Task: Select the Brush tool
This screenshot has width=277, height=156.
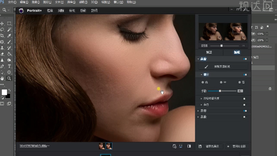Action: pos(9,42)
